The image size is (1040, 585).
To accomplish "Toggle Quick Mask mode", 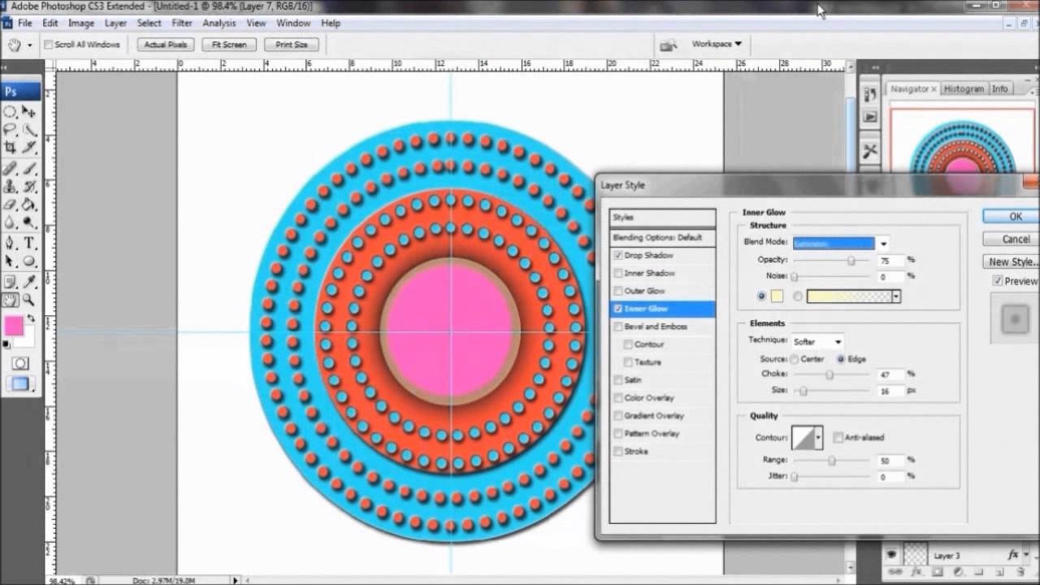I will click(20, 363).
